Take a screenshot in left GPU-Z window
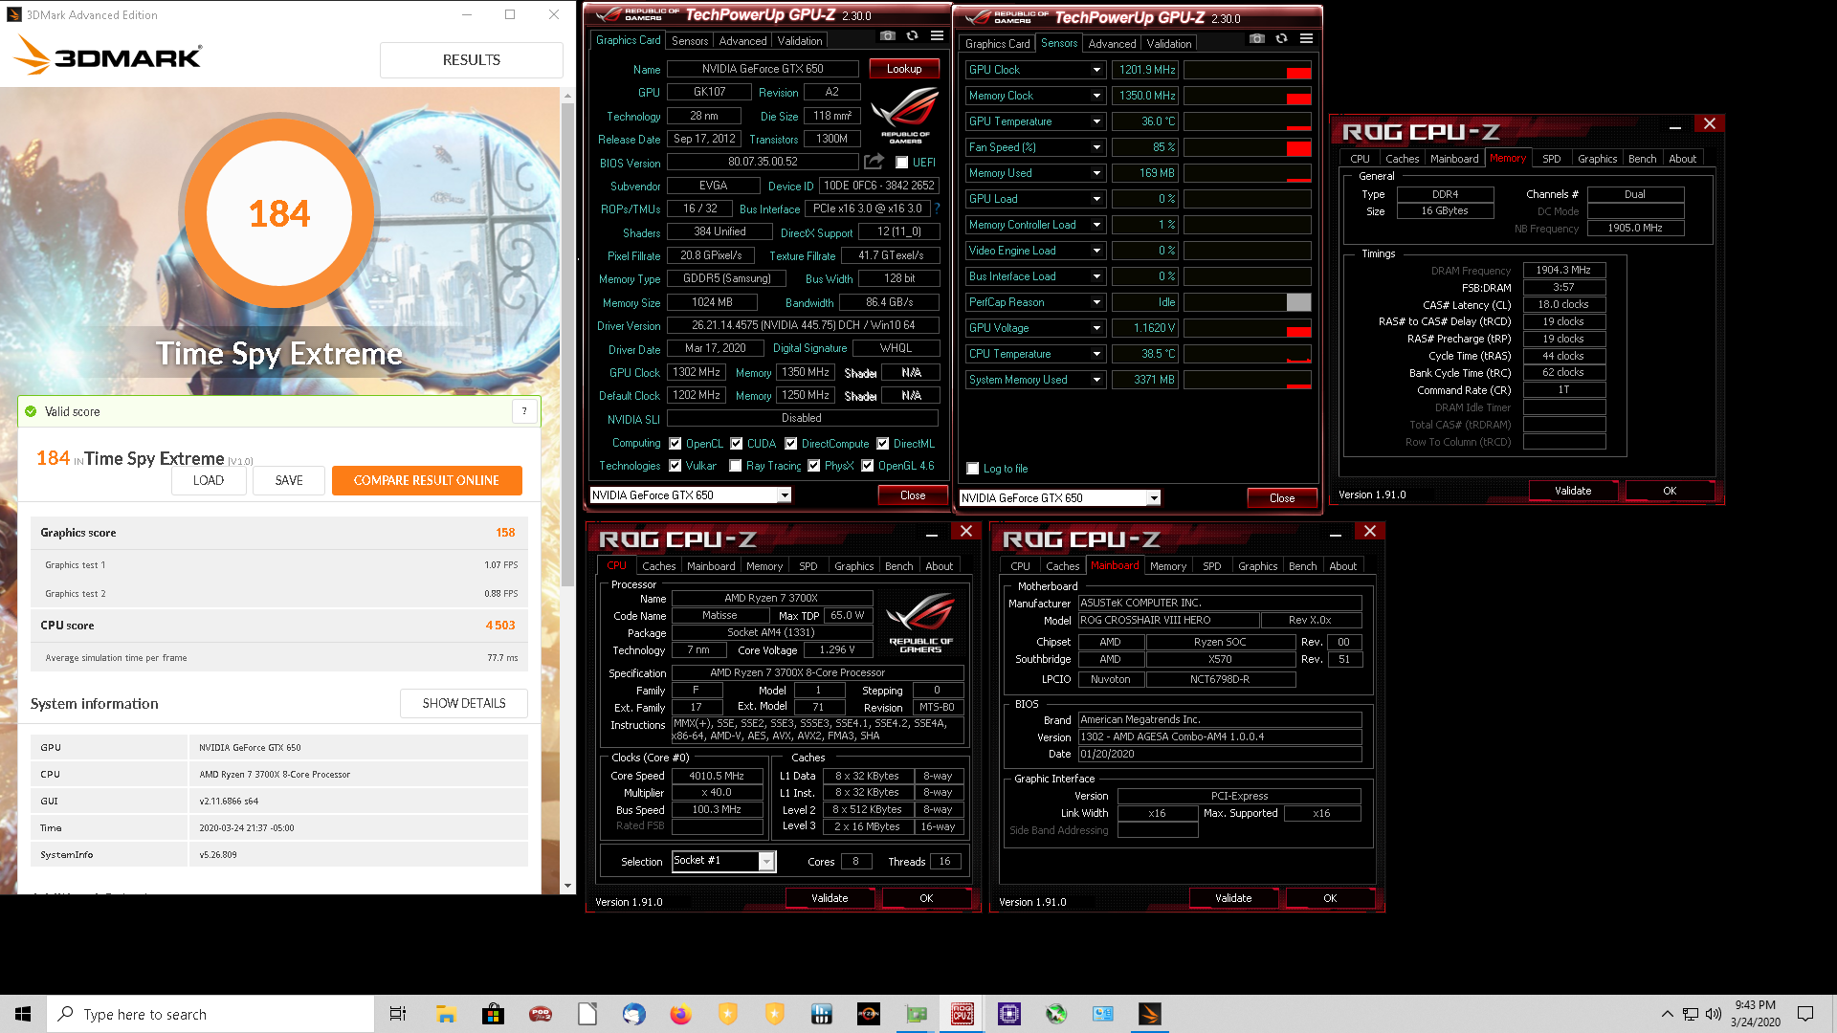This screenshot has width=1837, height=1033. point(888,36)
